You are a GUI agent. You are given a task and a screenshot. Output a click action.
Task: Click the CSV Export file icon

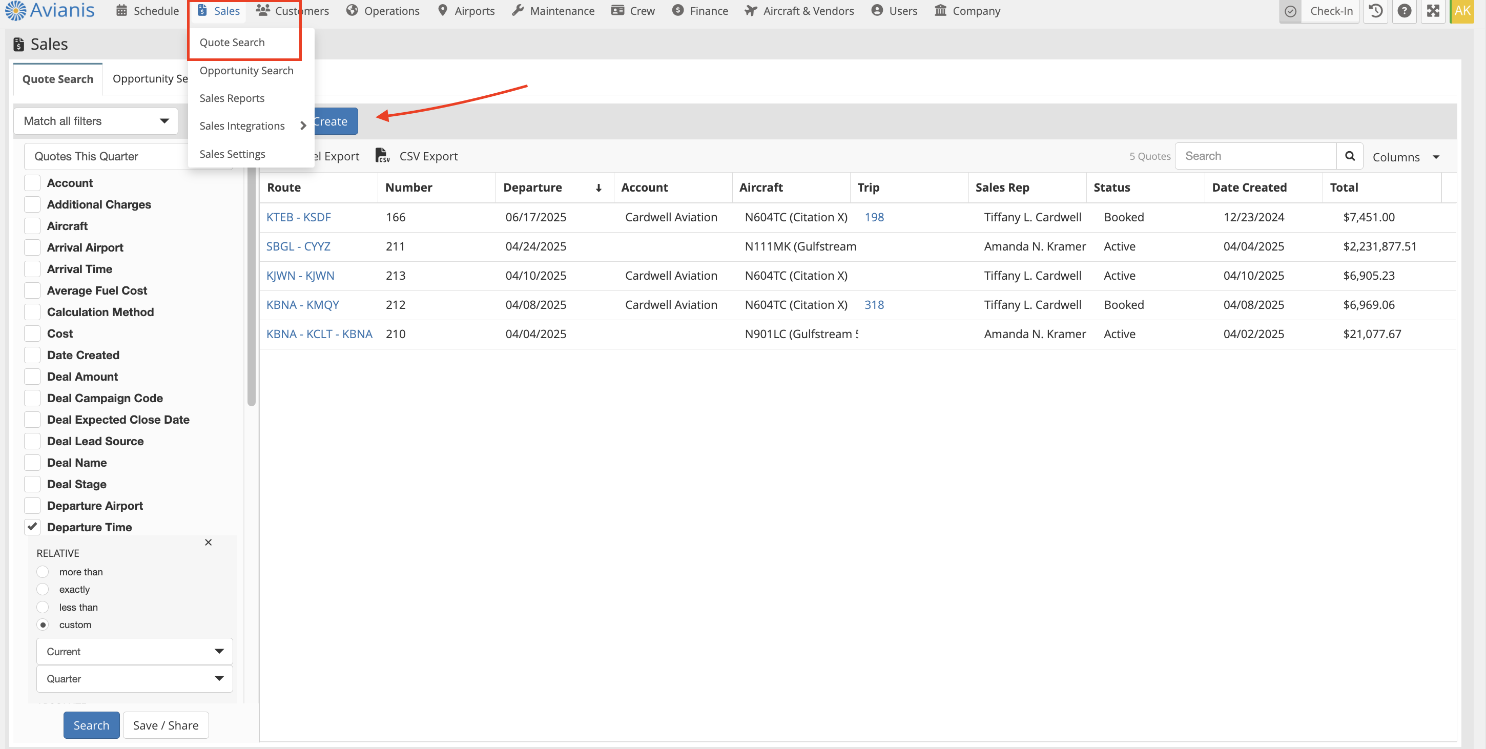tap(382, 156)
